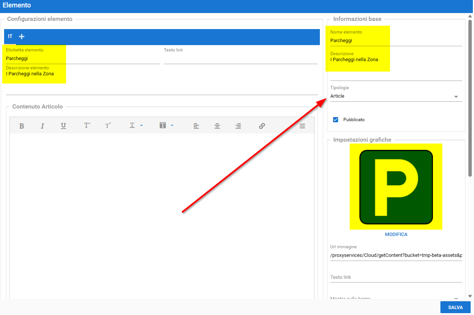Apply italic formatting in the toolbar
The width and height of the screenshot is (474, 315).
point(43,126)
